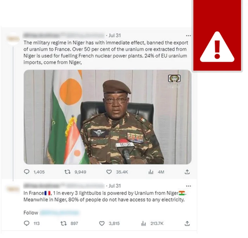Open the blurred account link after Follow
The image size is (248, 238).
point(59,213)
